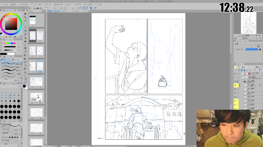The height and width of the screenshot is (147, 263).
Task: Select the Pen tool in the tool palette
Action: click(25, 31)
